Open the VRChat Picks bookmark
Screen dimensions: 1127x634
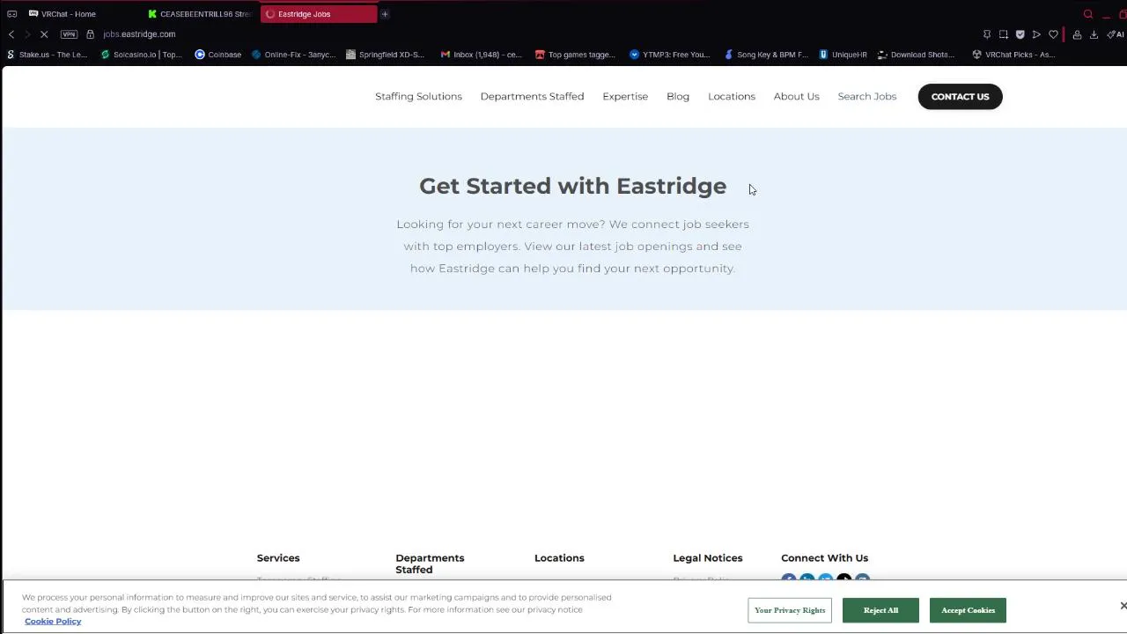click(x=1013, y=55)
